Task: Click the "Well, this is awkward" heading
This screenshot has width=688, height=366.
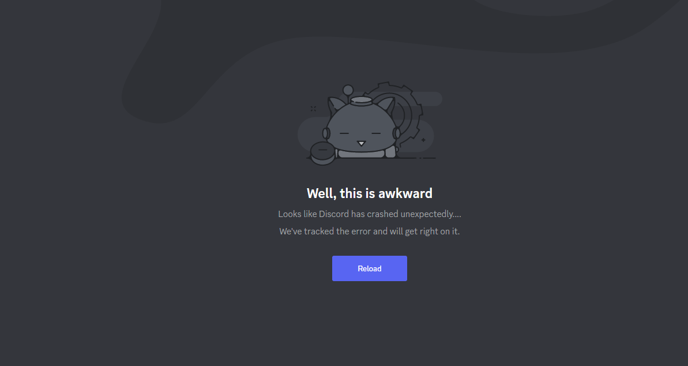Action: click(x=370, y=193)
